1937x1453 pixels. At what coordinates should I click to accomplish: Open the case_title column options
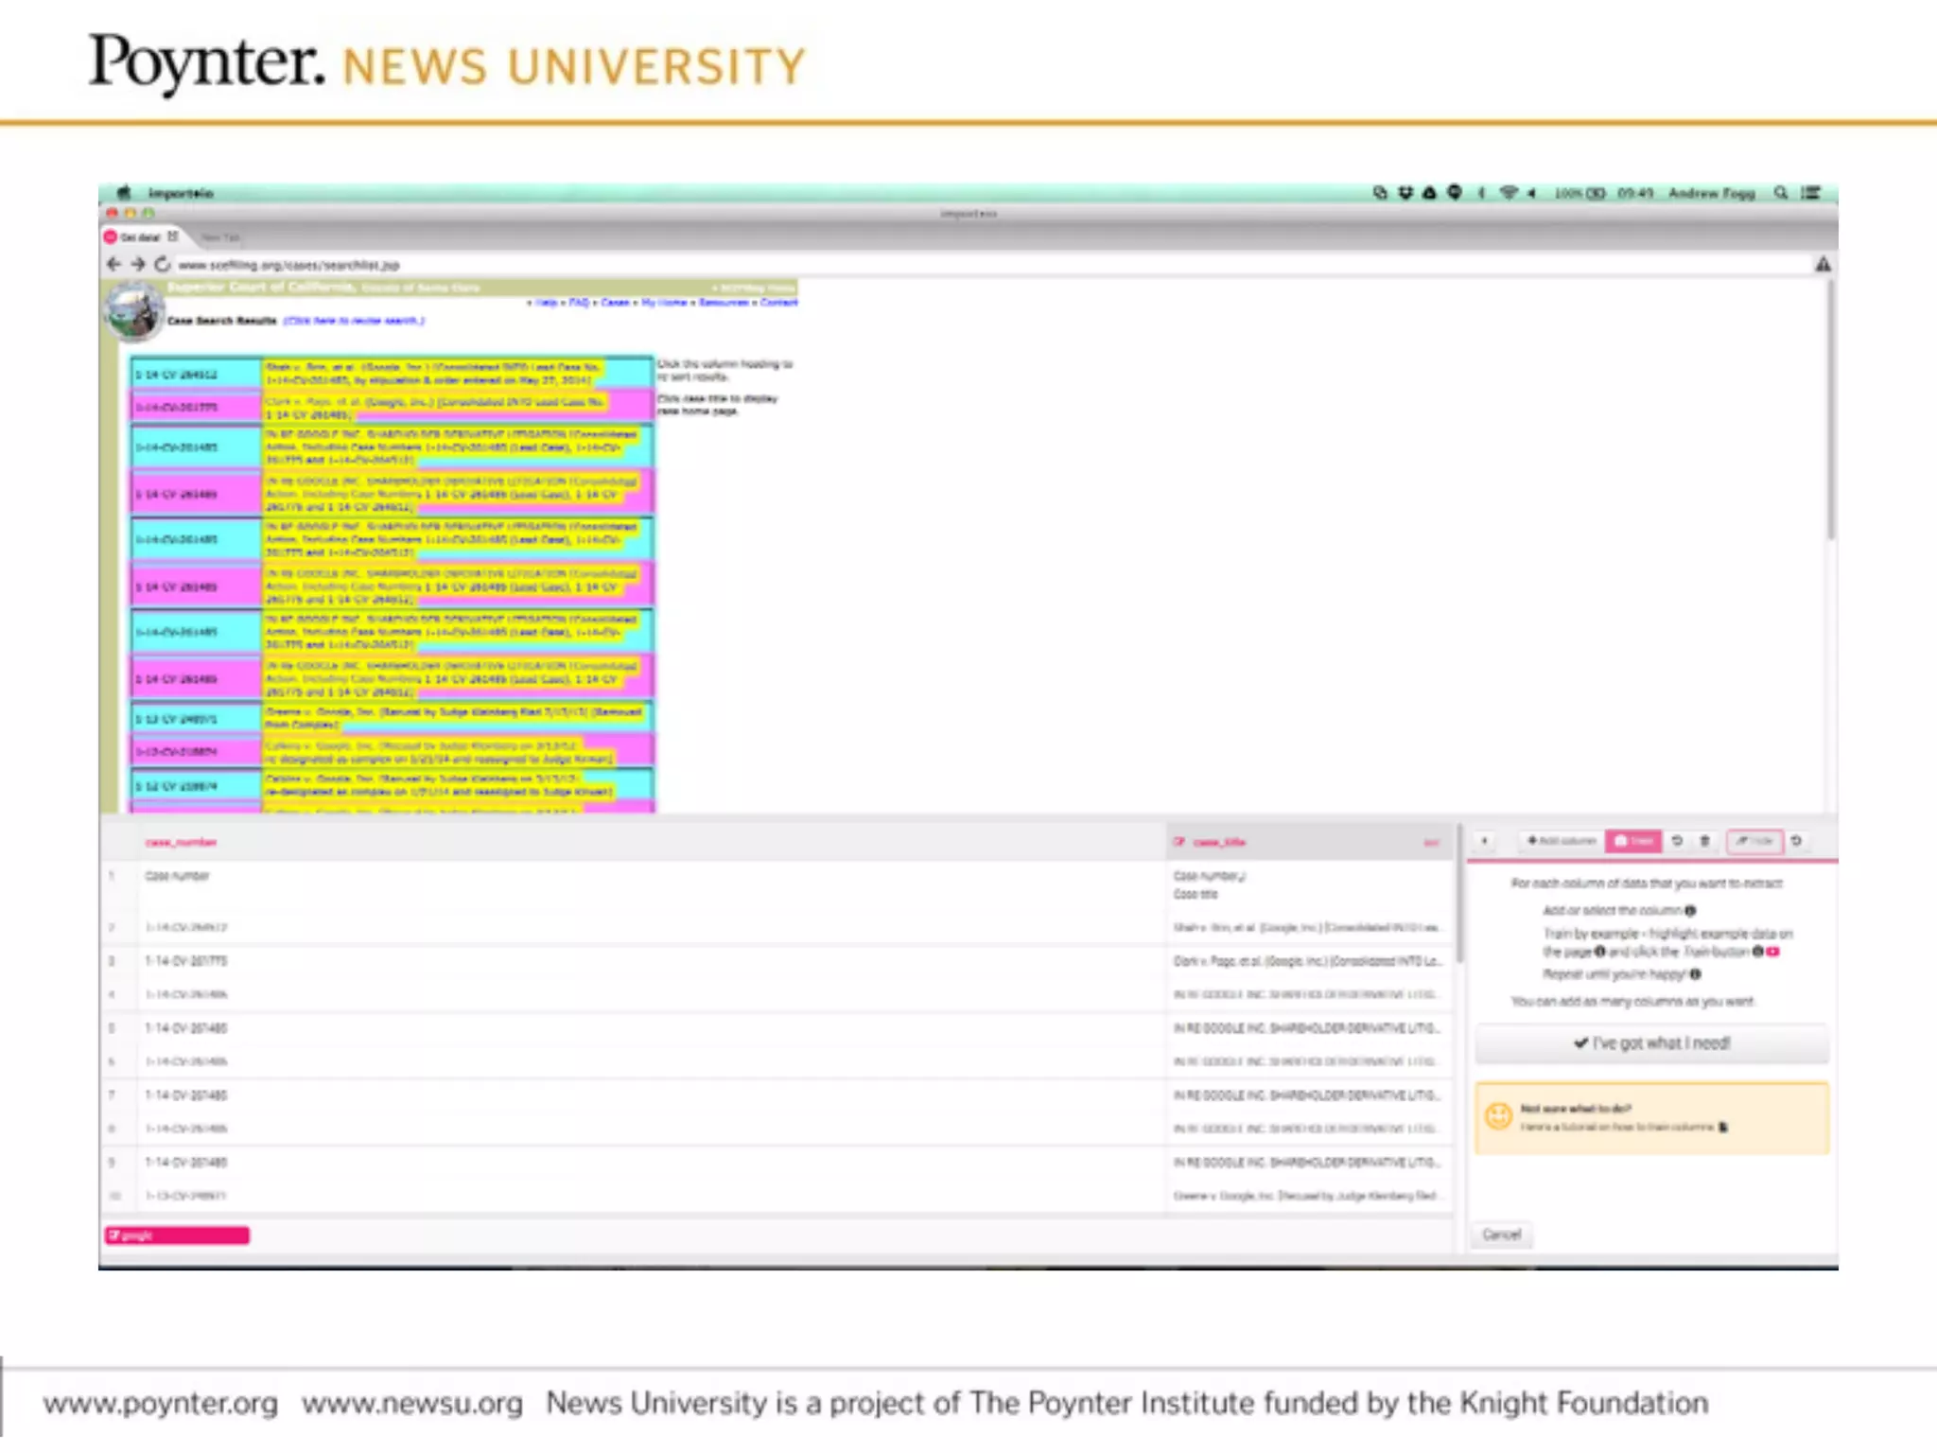[x=1431, y=843]
